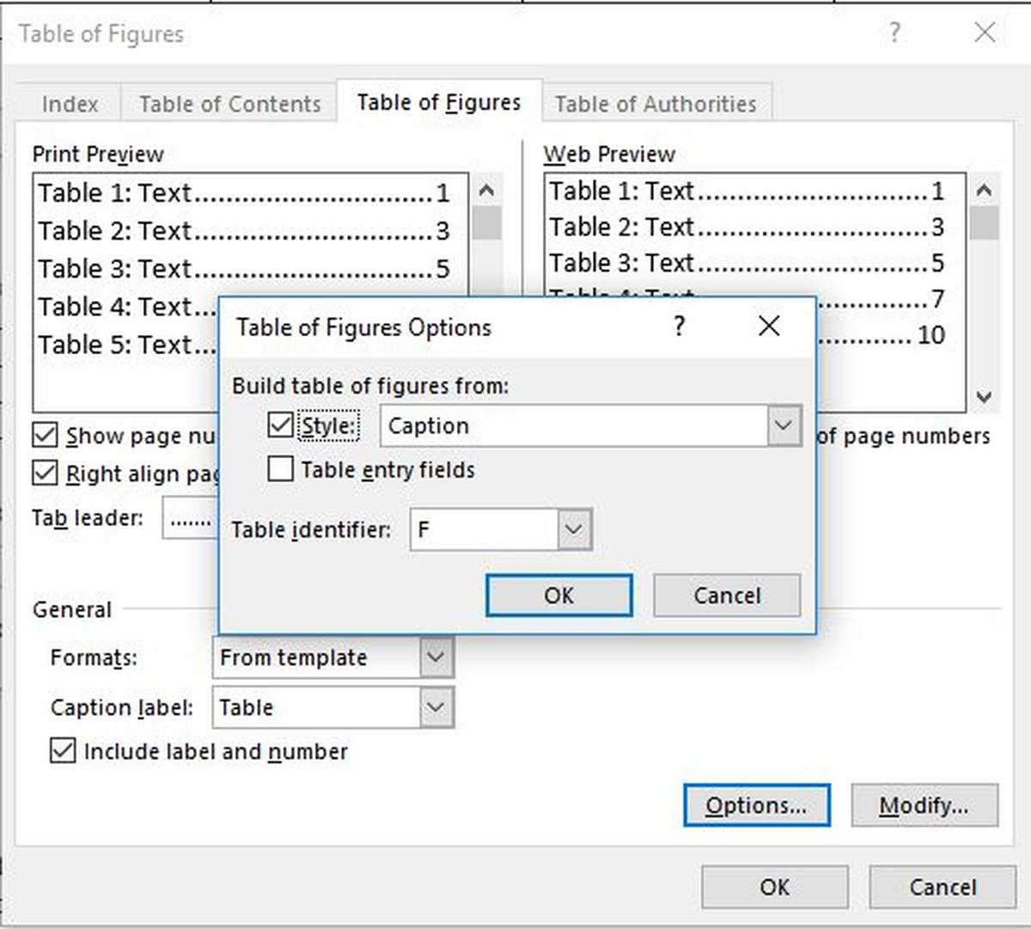Screen dimensions: 1031x929
Task: Switch to the Index tab
Action: point(72,102)
